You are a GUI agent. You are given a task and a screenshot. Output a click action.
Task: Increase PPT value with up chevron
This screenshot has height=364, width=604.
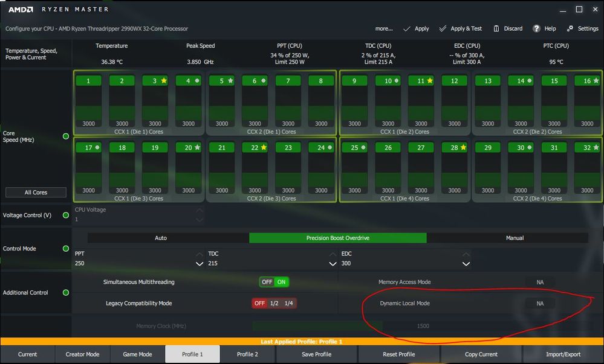200,254
